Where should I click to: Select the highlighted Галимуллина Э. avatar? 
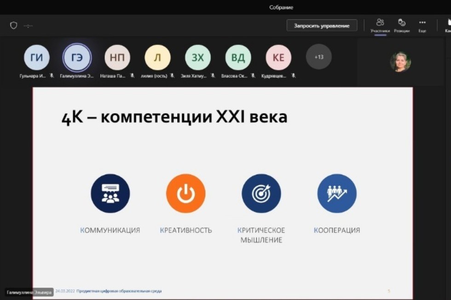coord(77,57)
